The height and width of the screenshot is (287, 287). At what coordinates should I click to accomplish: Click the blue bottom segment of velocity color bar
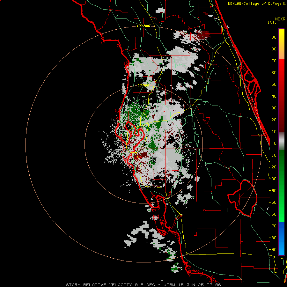pos(282,239)
